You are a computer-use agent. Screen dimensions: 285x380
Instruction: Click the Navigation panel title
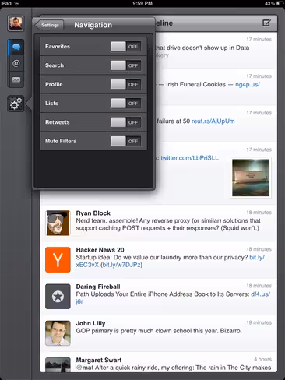coord(93,25)
